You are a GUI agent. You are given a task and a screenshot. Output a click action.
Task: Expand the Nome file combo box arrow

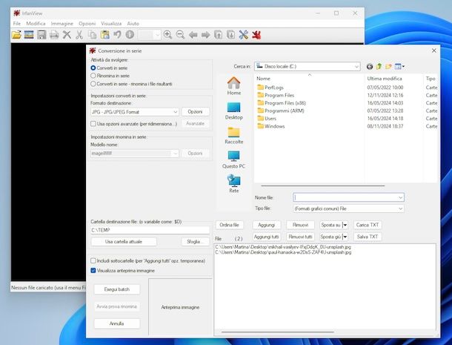coord(400,197)
